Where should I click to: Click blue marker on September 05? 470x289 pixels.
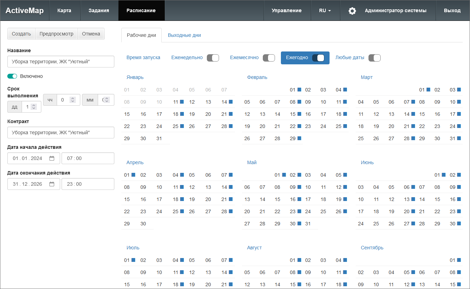413,272
